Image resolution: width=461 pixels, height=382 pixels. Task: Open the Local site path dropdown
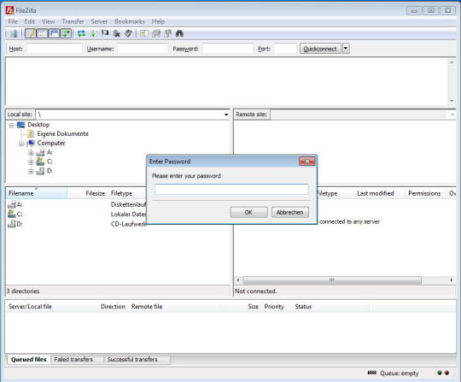point(226,115)
